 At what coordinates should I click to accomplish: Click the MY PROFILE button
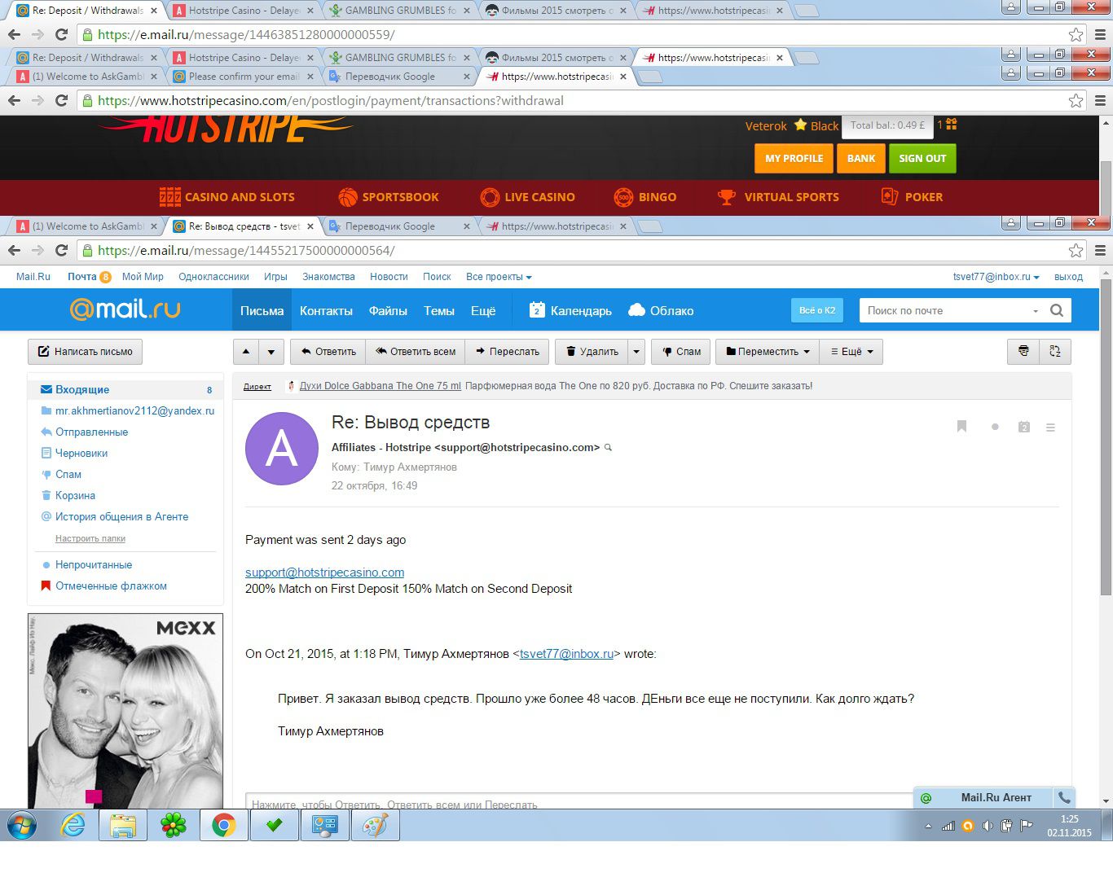tap(794, 158)
